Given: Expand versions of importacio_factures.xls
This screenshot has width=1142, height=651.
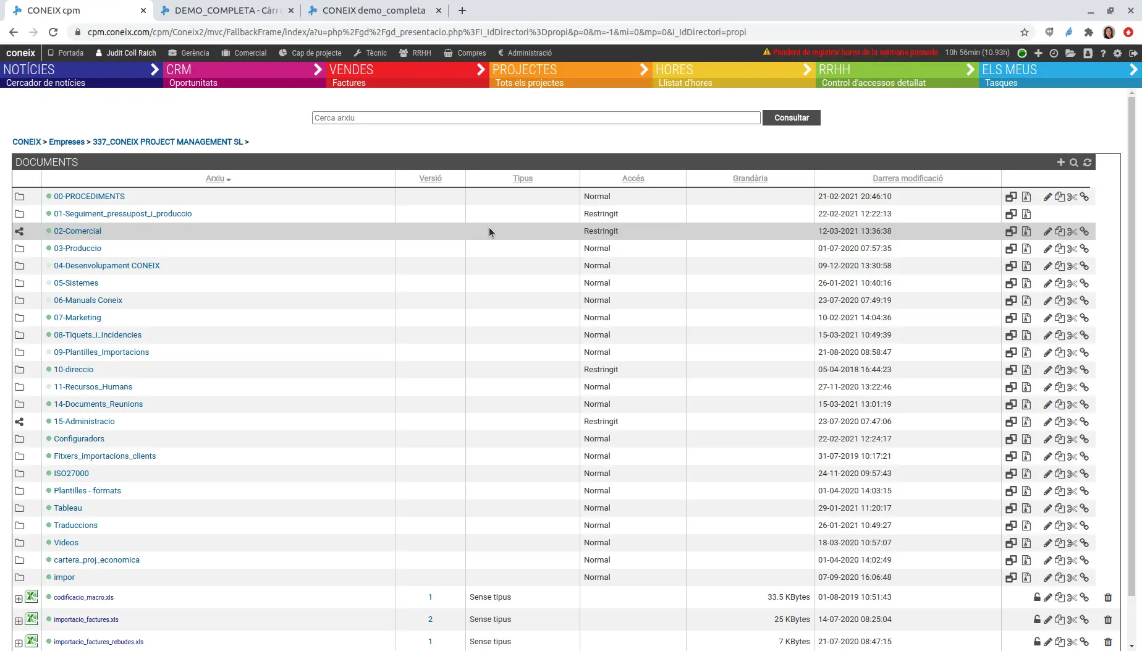Looking at the screenshot, I should click(19, 621).
